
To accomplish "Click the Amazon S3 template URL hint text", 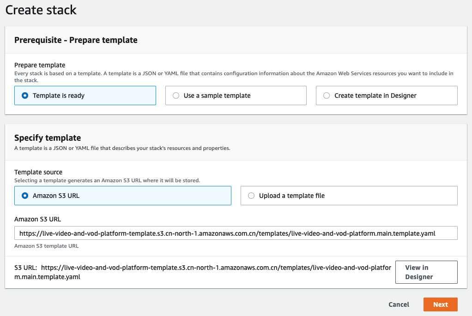I will tap(46, 246).
